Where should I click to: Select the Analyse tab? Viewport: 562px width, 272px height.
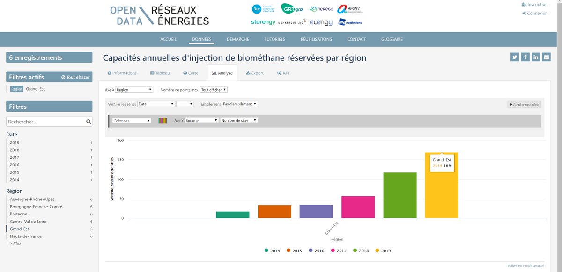click(x=222, y=73)
